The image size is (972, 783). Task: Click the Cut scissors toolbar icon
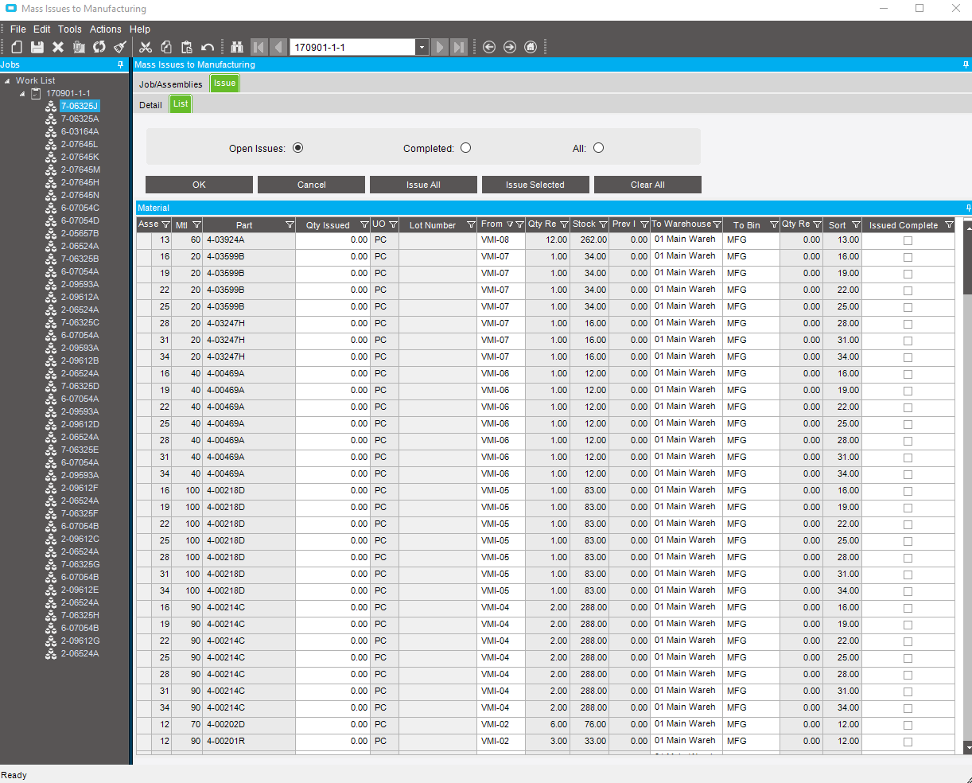click(146, 47)
